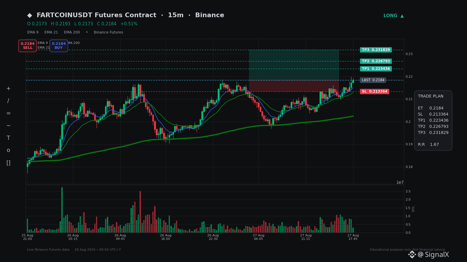The image size is (467, 262).
Task: Click the 27 Aug 17:45 time axis label
Action: 353,237
